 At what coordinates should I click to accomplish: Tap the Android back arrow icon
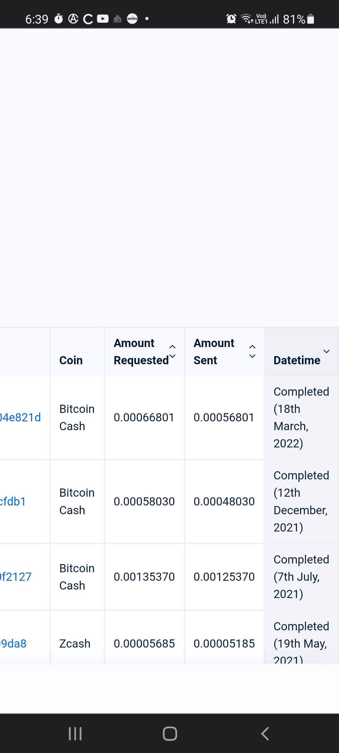click(265, 734)
